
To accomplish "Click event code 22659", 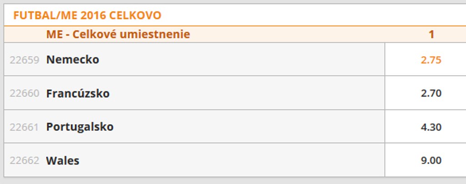I will click(25, 60).
